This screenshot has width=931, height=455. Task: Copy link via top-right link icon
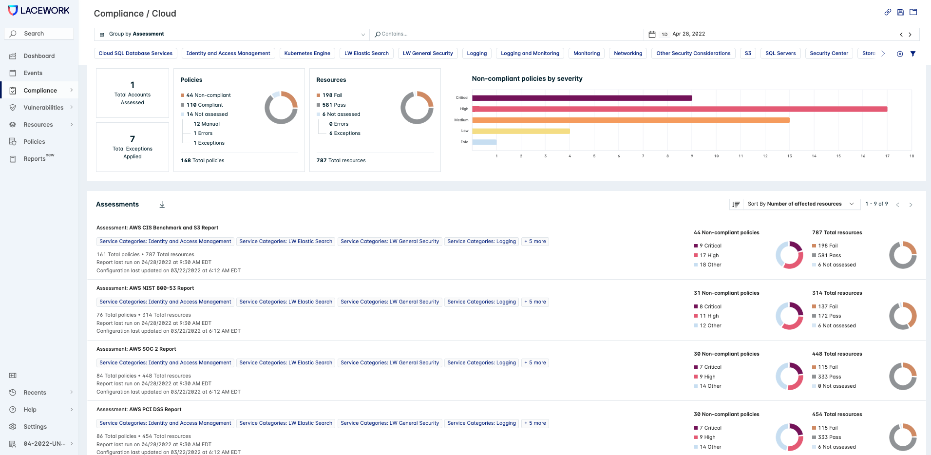[x=888, y=12]
